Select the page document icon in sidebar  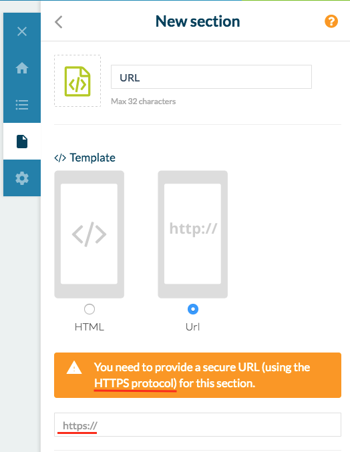pos(22,142)
